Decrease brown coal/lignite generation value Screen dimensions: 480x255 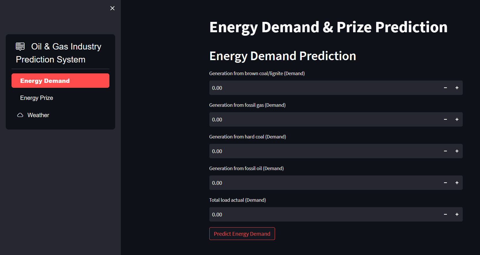pos(445,88)
